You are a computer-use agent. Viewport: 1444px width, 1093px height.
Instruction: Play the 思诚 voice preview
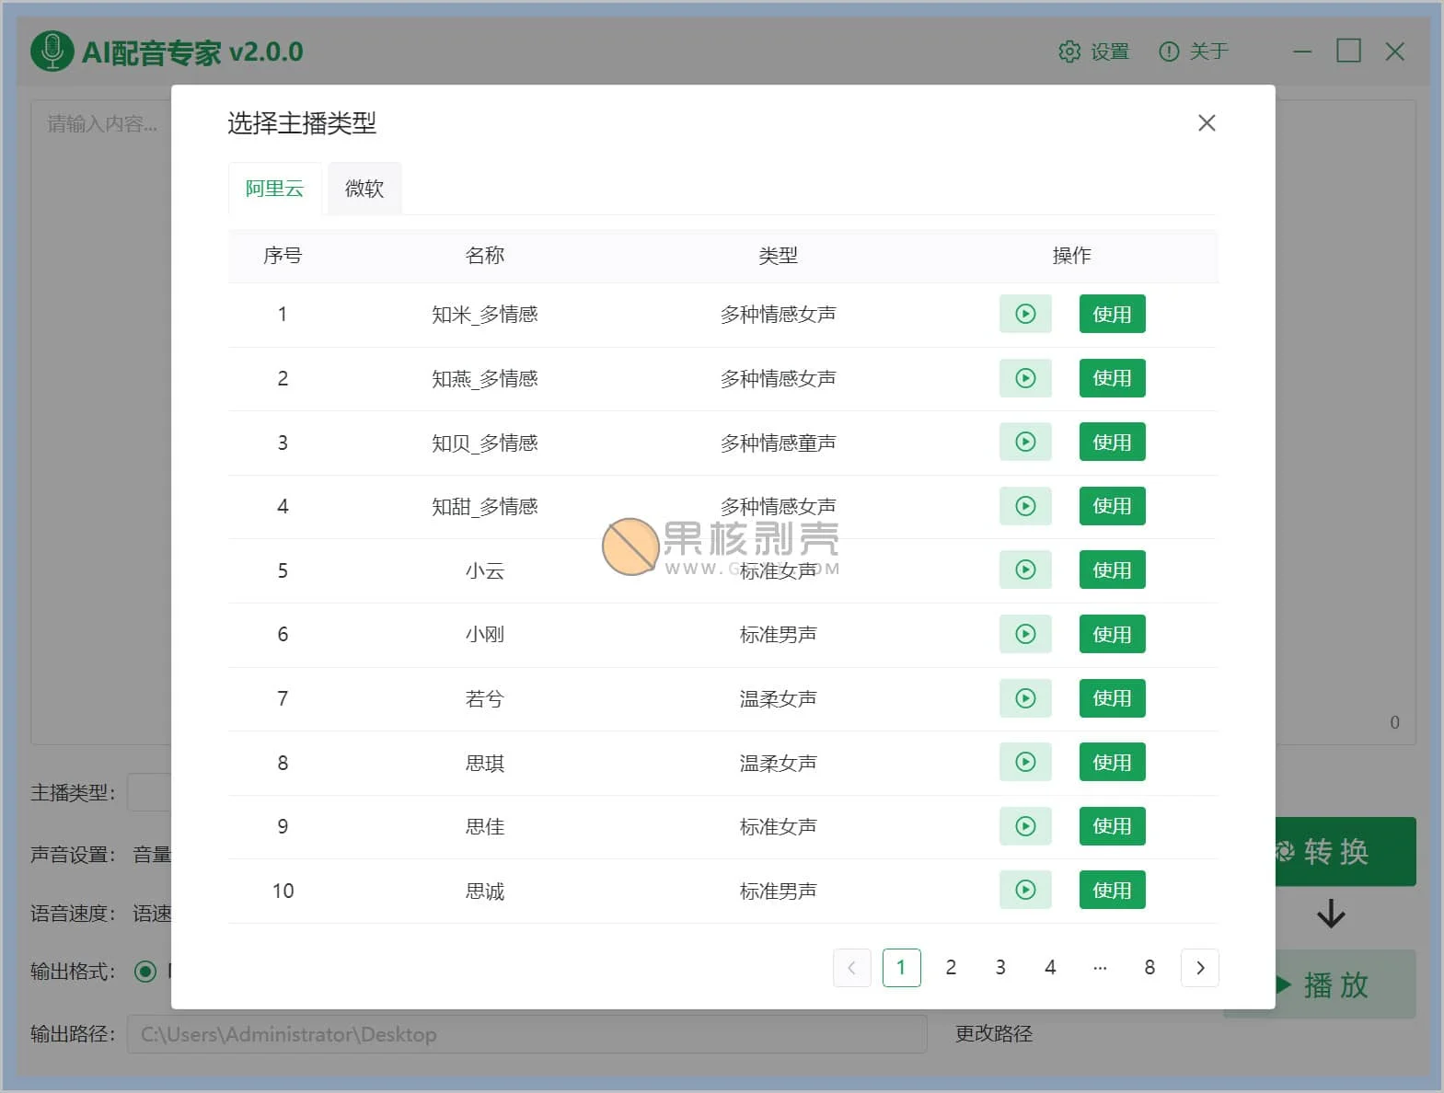pos(1025,890)
